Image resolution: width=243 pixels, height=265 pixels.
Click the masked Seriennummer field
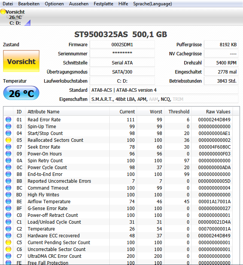click(x=122, y=53)
